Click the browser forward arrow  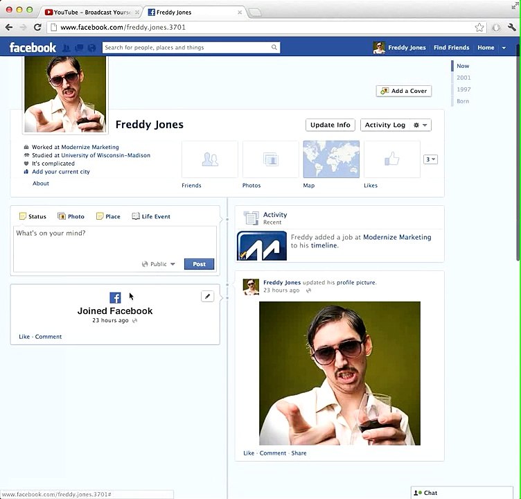click(24, 27)
